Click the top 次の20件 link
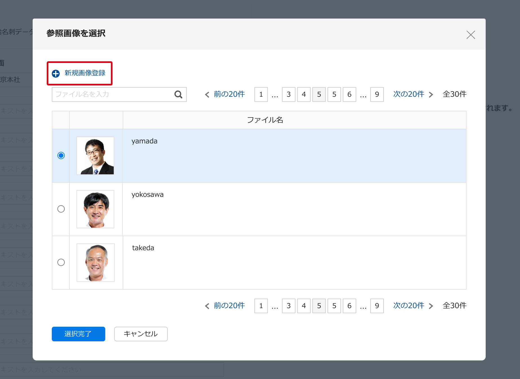 [x=409, y=94]
